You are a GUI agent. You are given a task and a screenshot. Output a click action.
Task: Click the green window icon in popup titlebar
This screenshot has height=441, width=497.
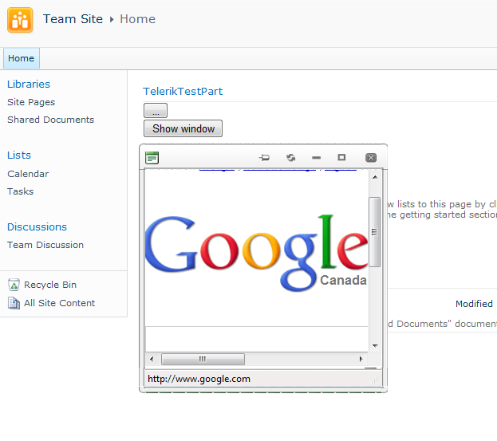tap(152, 158)
